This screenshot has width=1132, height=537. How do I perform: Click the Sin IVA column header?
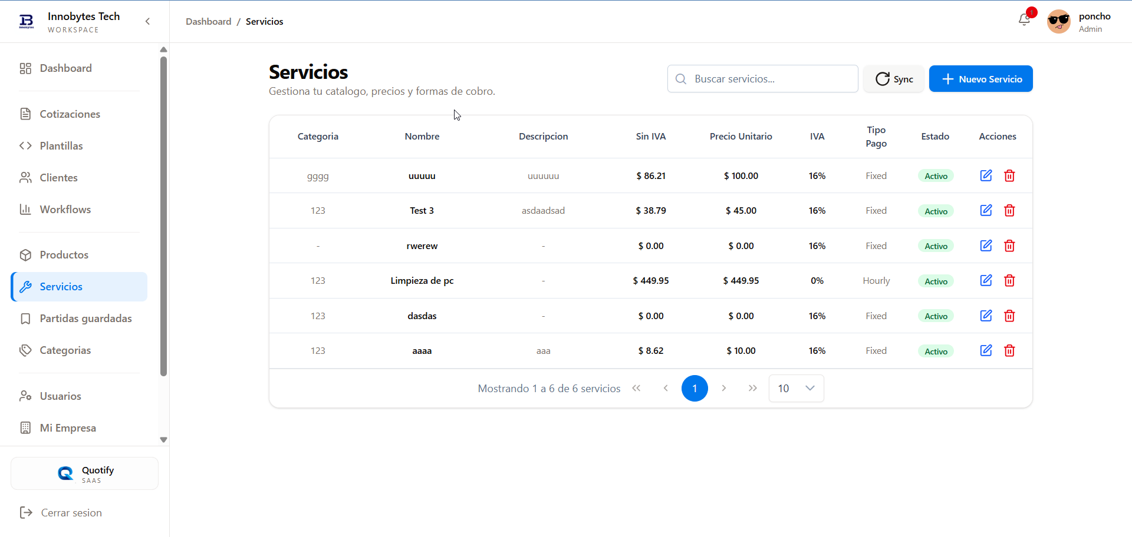[x=651, y=136]
